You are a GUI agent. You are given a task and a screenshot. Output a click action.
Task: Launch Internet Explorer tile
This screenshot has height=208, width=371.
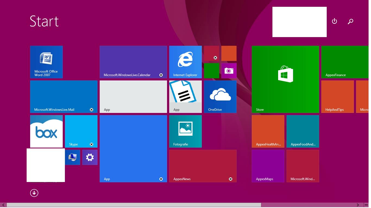[185, 62]
